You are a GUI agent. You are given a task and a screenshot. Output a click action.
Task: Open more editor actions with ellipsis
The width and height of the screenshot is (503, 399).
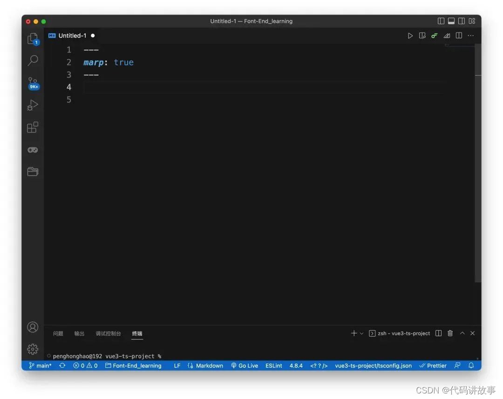(470, 35)
